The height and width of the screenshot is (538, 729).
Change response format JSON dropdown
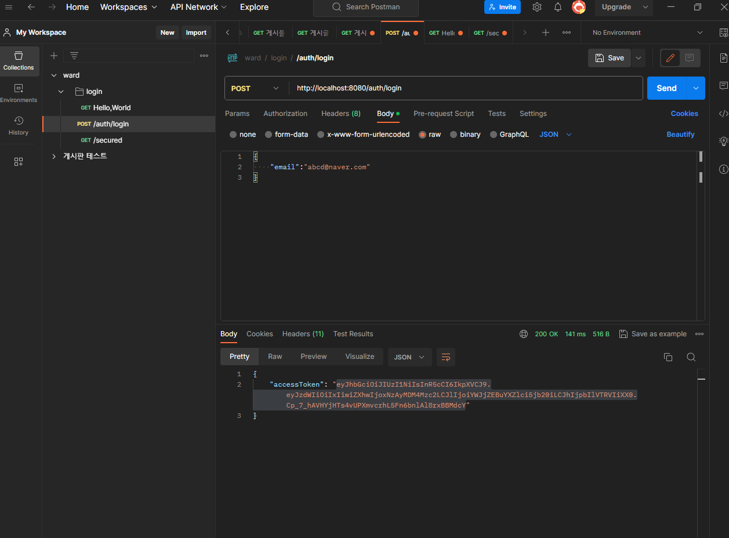tap(409, 357)
